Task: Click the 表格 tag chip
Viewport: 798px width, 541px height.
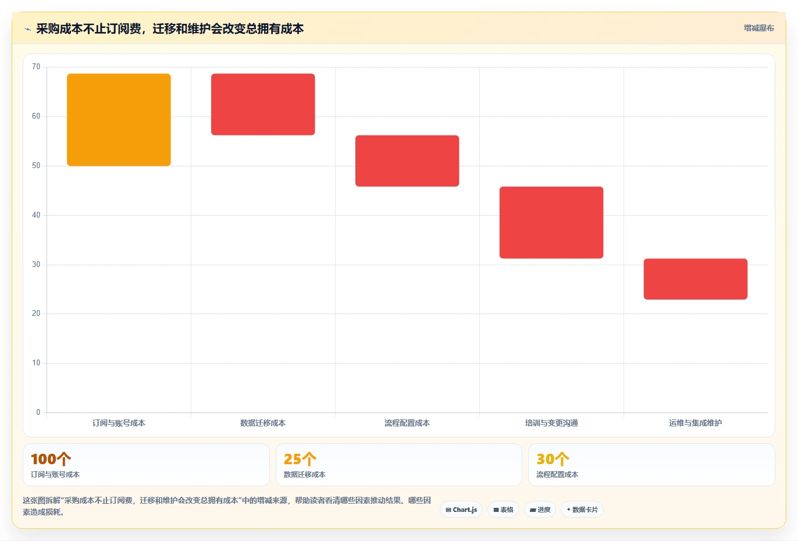Action: click(x=504, y=510)
